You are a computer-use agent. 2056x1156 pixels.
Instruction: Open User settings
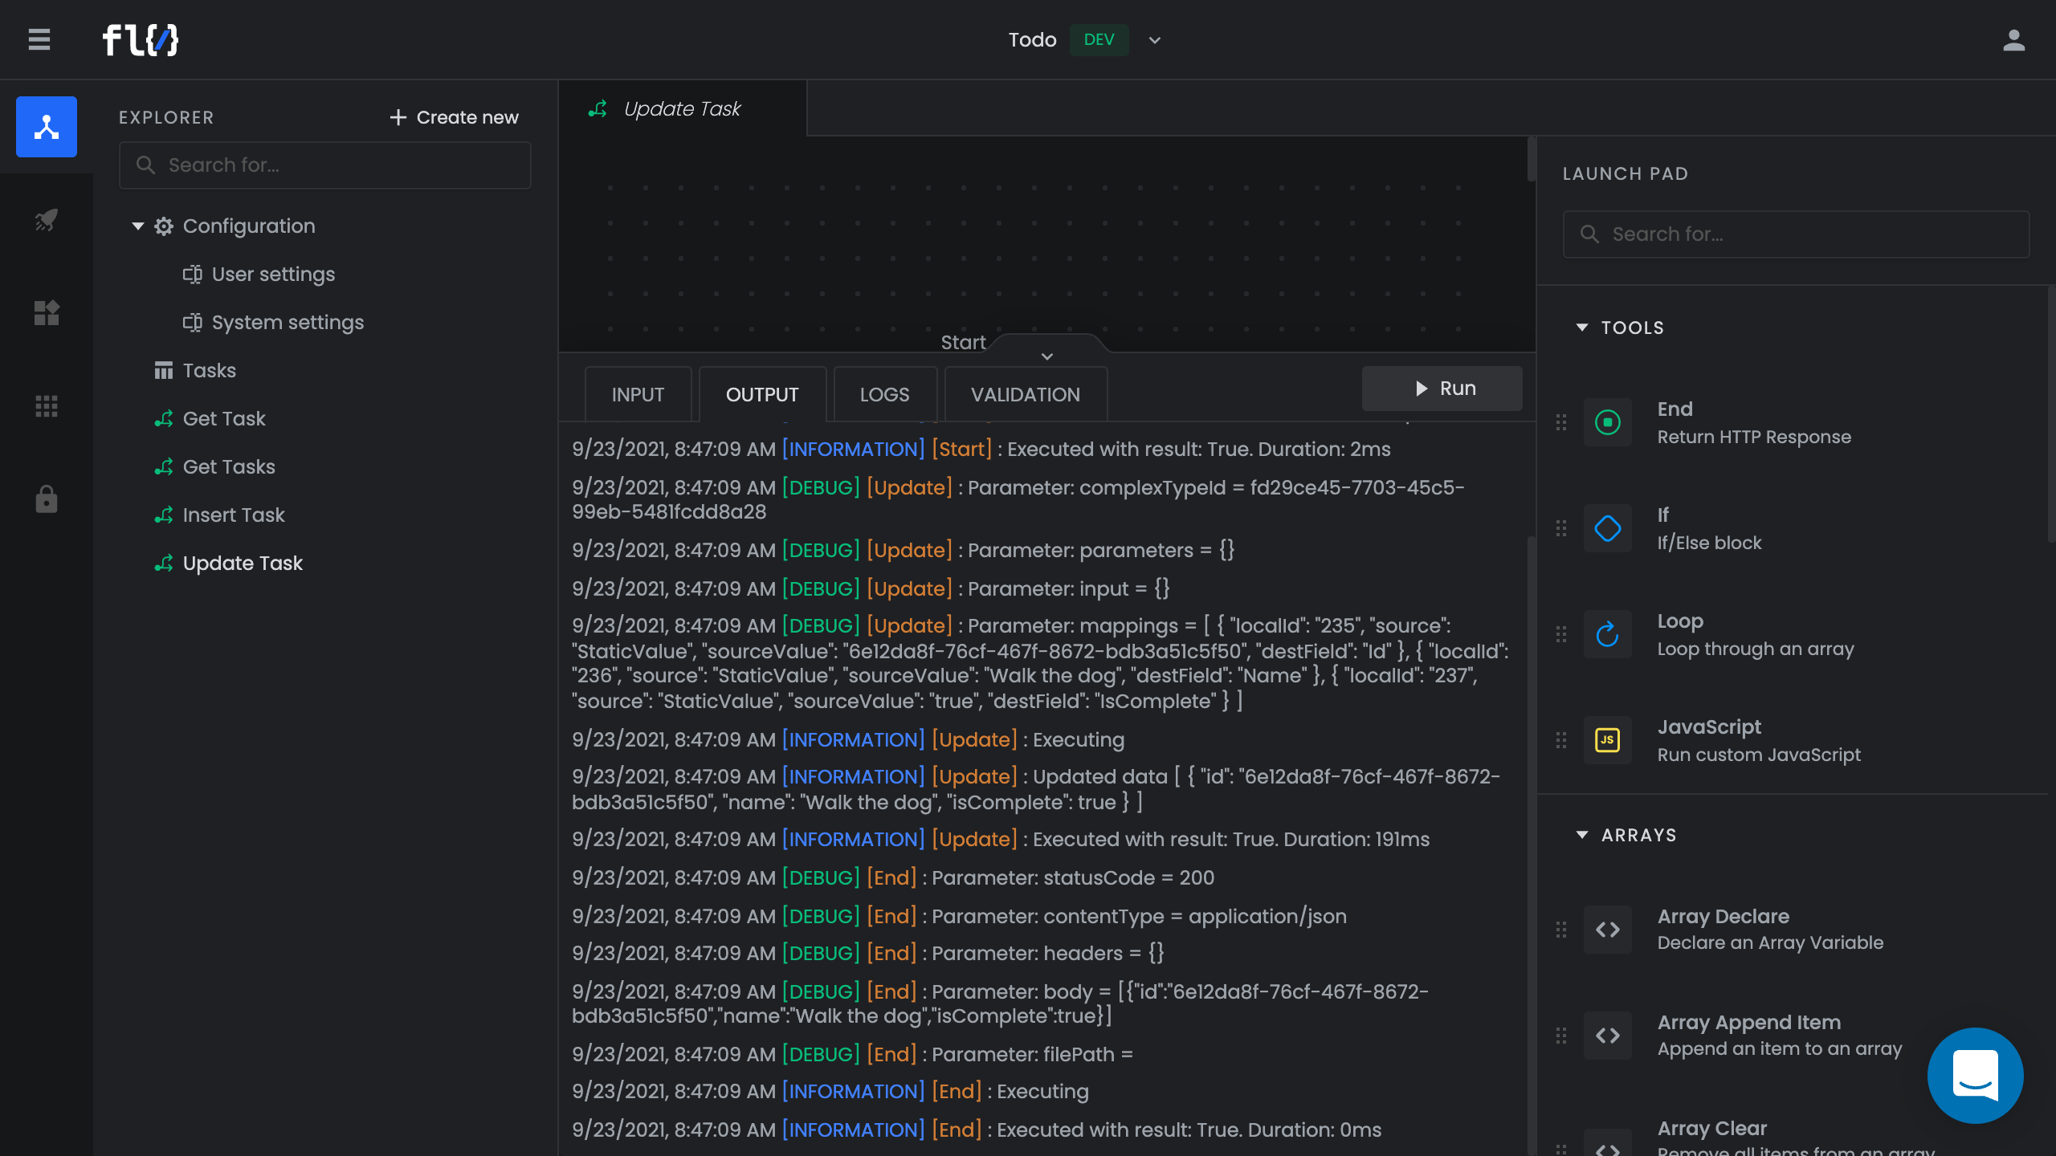click(273, 275)
